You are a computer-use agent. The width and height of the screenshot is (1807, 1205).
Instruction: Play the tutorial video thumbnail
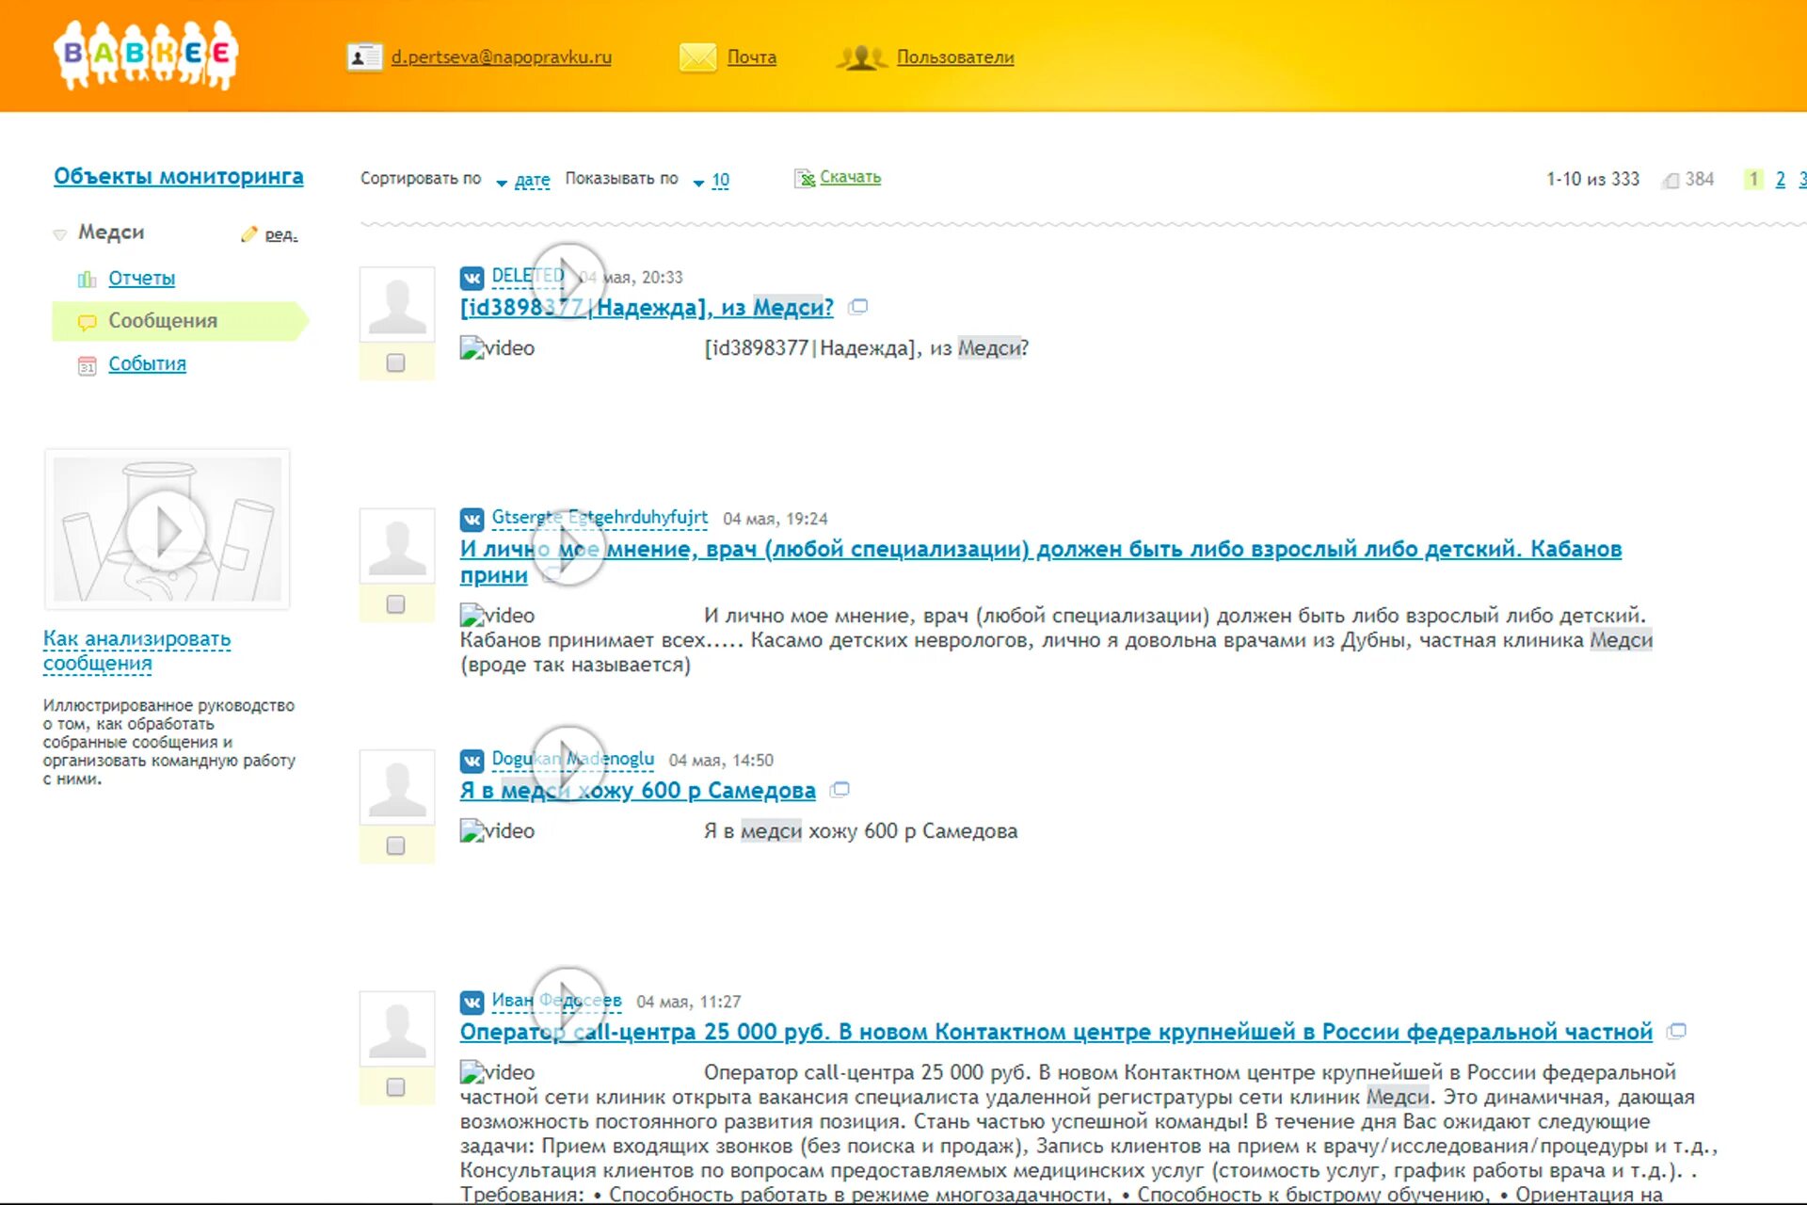click(168, 529)
